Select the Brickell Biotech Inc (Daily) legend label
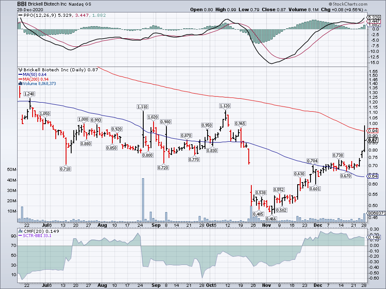The width and height of the screenshot is (386, 289). click(x=55, y=70)
